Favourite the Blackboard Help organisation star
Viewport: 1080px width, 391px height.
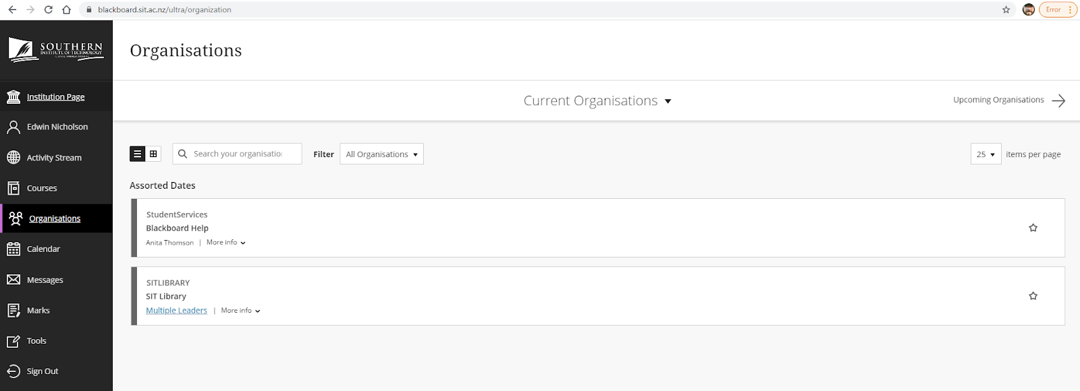1033,228
